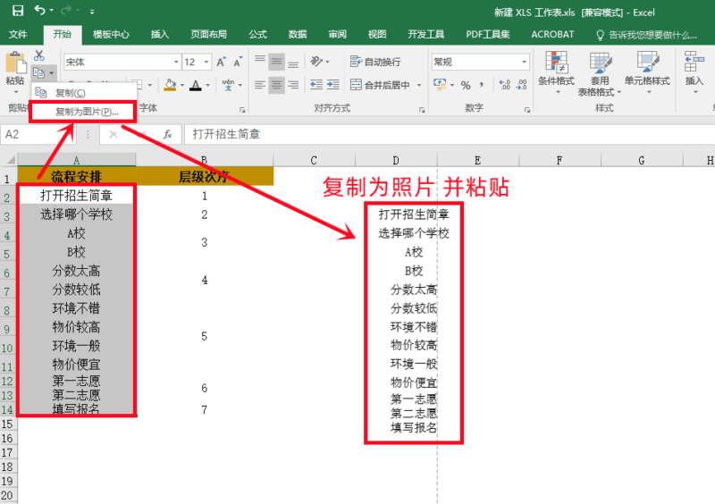The image size is (715, 504).
Task: Increase the indent
Action: pyautogui.click(x=332, y=85)
